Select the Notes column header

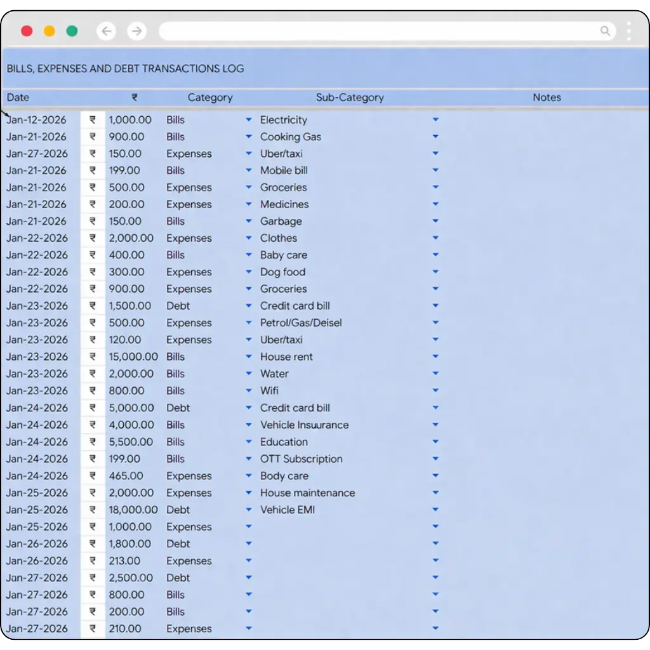547,98
